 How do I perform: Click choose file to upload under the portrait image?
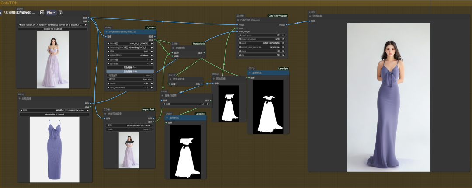tap(53, 29)
